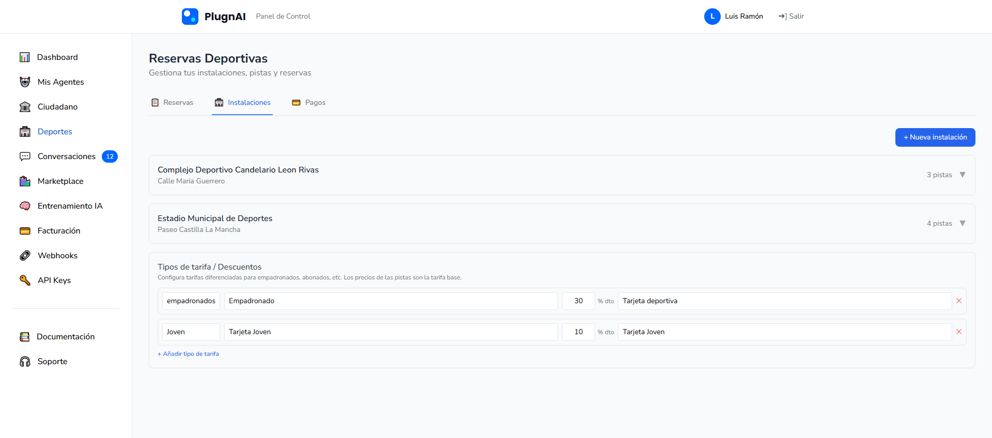Screen dimensions: 992x438
Task: Edit the 10 percent discount field
Action: (579, 332)
